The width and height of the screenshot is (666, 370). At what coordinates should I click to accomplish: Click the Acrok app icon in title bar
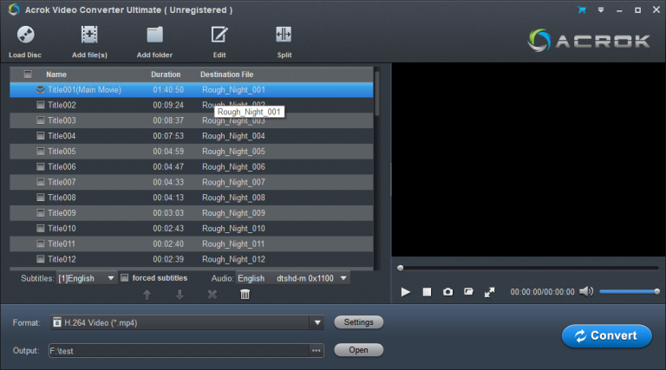(x=14, y=10)
